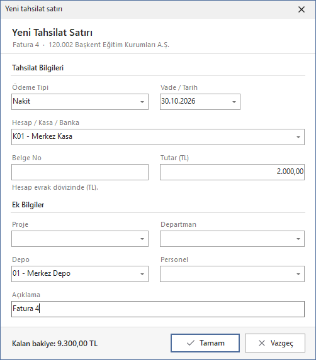Click the Ek Bilgiler section heading
Screen dimensions: 316x360
click(x=28, y=205)
